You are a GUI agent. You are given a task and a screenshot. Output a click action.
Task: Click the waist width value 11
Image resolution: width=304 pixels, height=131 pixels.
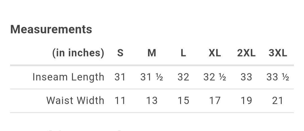[120, 101]
